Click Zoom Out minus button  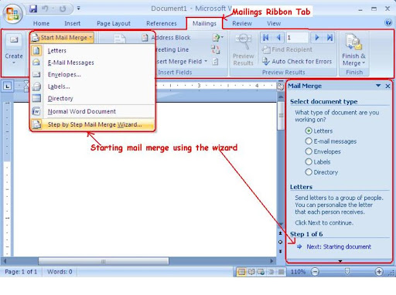[x=315, y=272]
